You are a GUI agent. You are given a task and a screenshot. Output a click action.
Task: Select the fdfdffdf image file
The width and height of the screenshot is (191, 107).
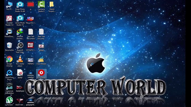(30, 75)
